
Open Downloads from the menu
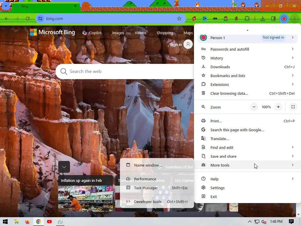(x=248, y=67)
